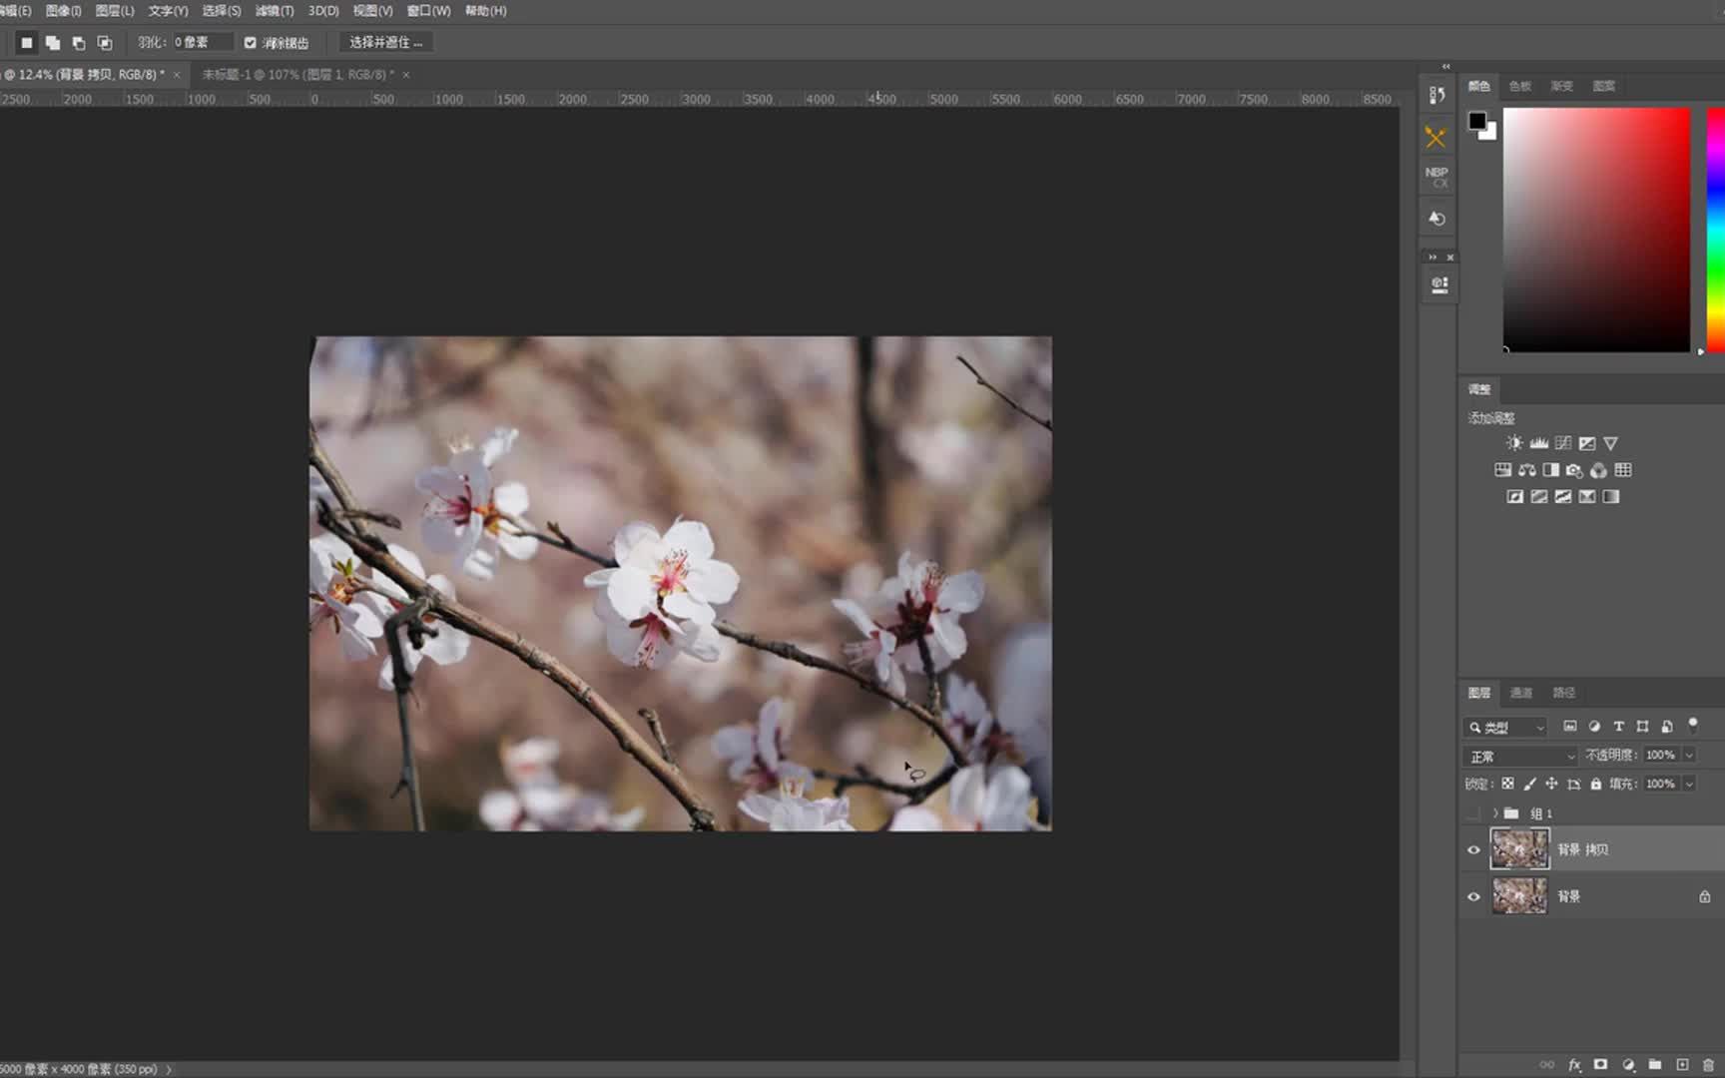This screenshot has width=1725, height=1078.
Task: Add a layer mask to the layer
Action: click(1600, 1065)
